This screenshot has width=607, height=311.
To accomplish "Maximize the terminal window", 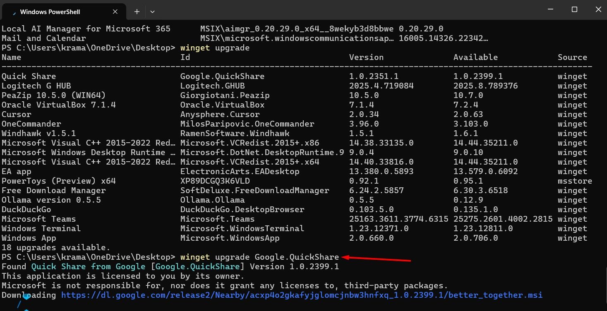I will [x=574, y=9].
